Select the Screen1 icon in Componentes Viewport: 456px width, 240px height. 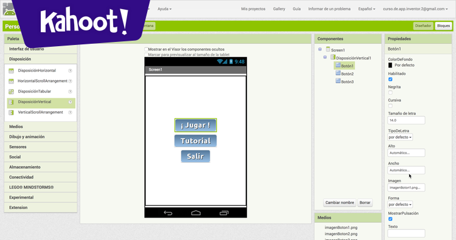(x=328, y=49)
